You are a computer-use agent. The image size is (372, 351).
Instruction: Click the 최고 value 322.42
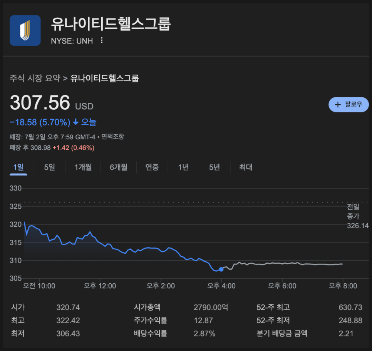pos(68,321)
